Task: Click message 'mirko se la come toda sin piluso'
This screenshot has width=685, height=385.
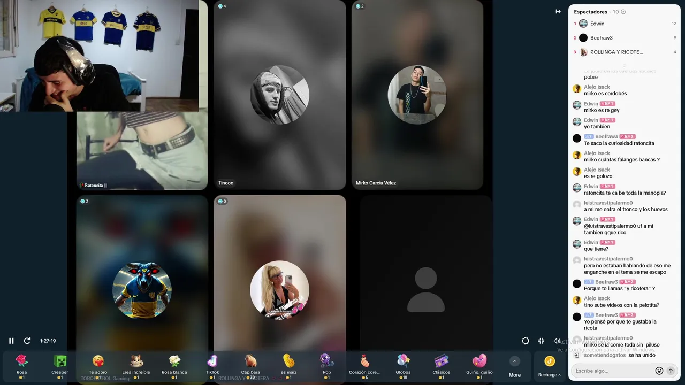Action: point(622,345)
